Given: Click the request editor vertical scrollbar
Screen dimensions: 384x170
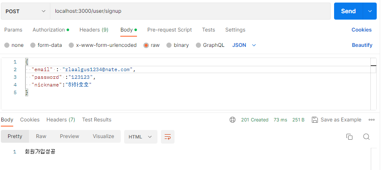Looking at the screenshot, I should [x=373, y=84].
